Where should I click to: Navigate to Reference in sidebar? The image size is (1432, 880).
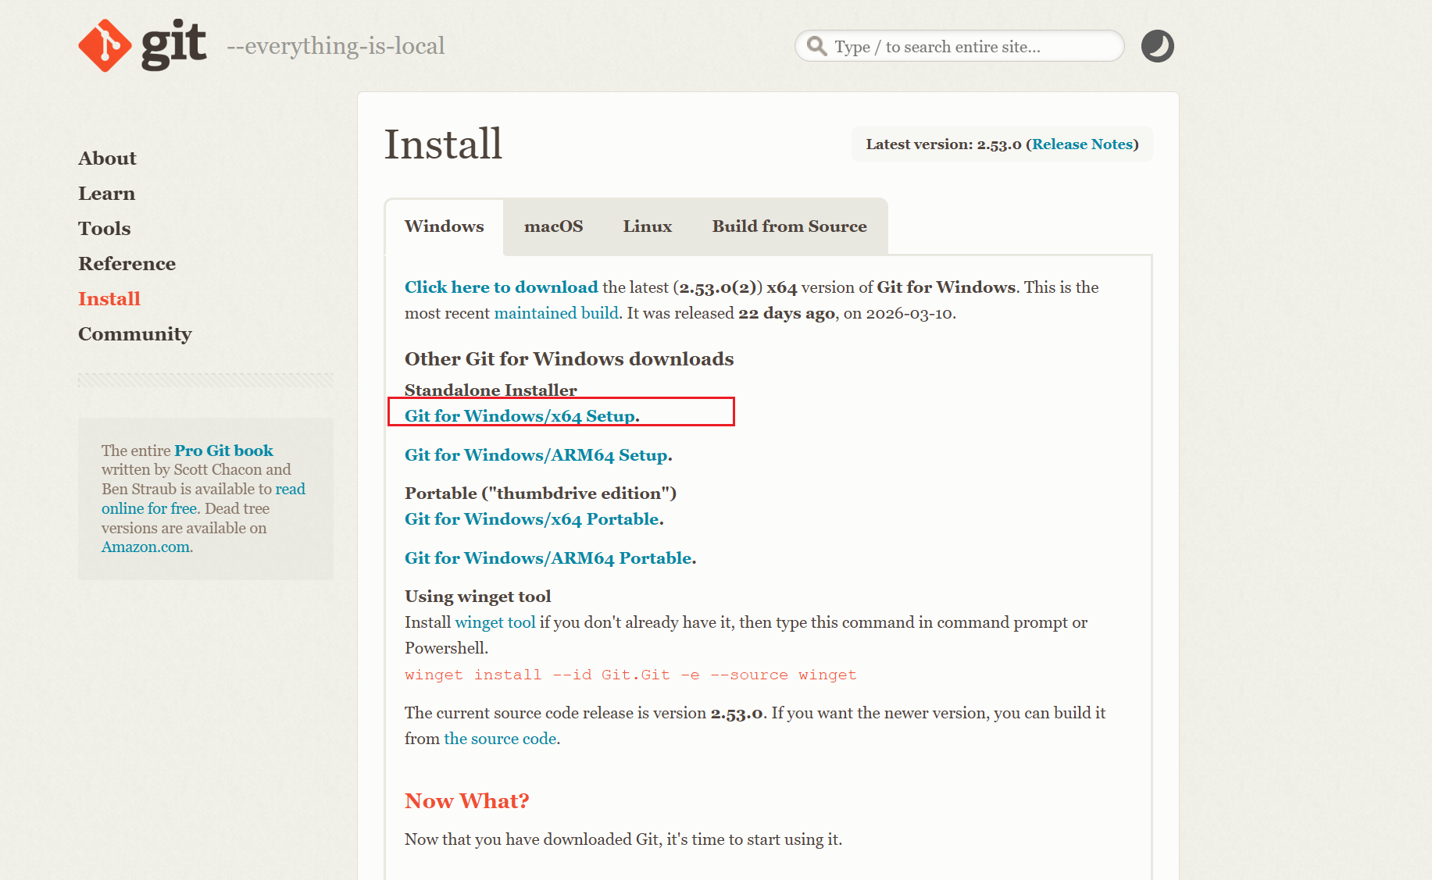tap(127, 264)
